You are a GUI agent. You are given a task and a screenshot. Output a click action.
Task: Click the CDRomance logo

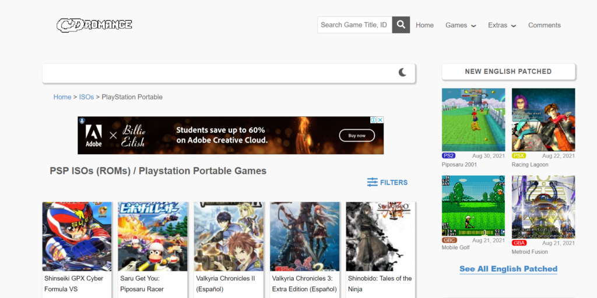[94, 25]
